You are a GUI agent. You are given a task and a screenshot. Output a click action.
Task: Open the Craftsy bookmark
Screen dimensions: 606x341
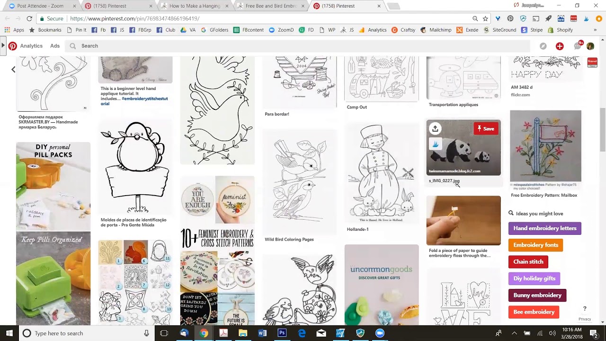pos(403,30)
